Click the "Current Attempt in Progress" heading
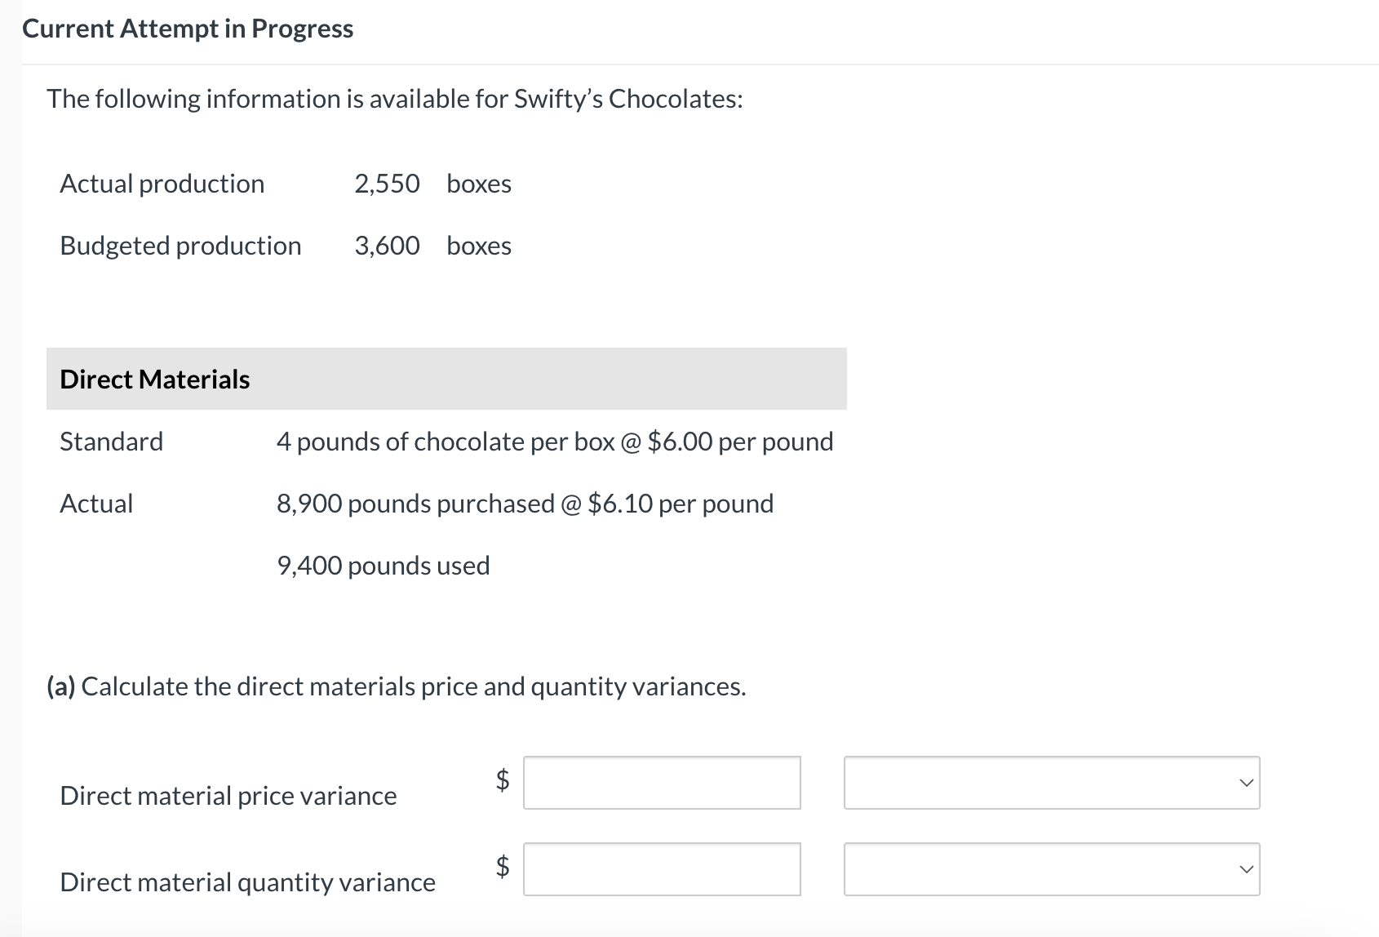This screenshot has height=937, width=1379. pos(188,29)
